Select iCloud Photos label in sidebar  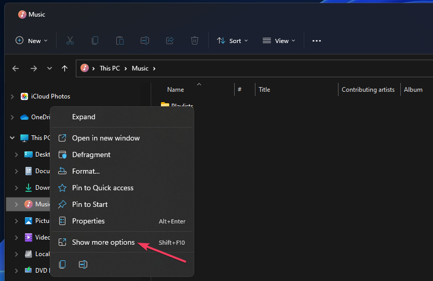coord(50,96)
